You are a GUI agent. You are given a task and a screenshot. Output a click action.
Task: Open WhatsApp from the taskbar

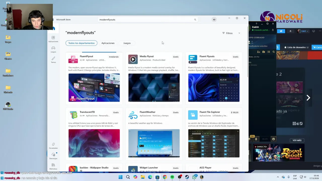(x=194, y=177)
